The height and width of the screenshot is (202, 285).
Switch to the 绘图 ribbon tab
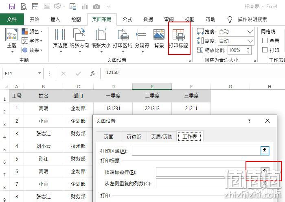click(x=76, y=19)
